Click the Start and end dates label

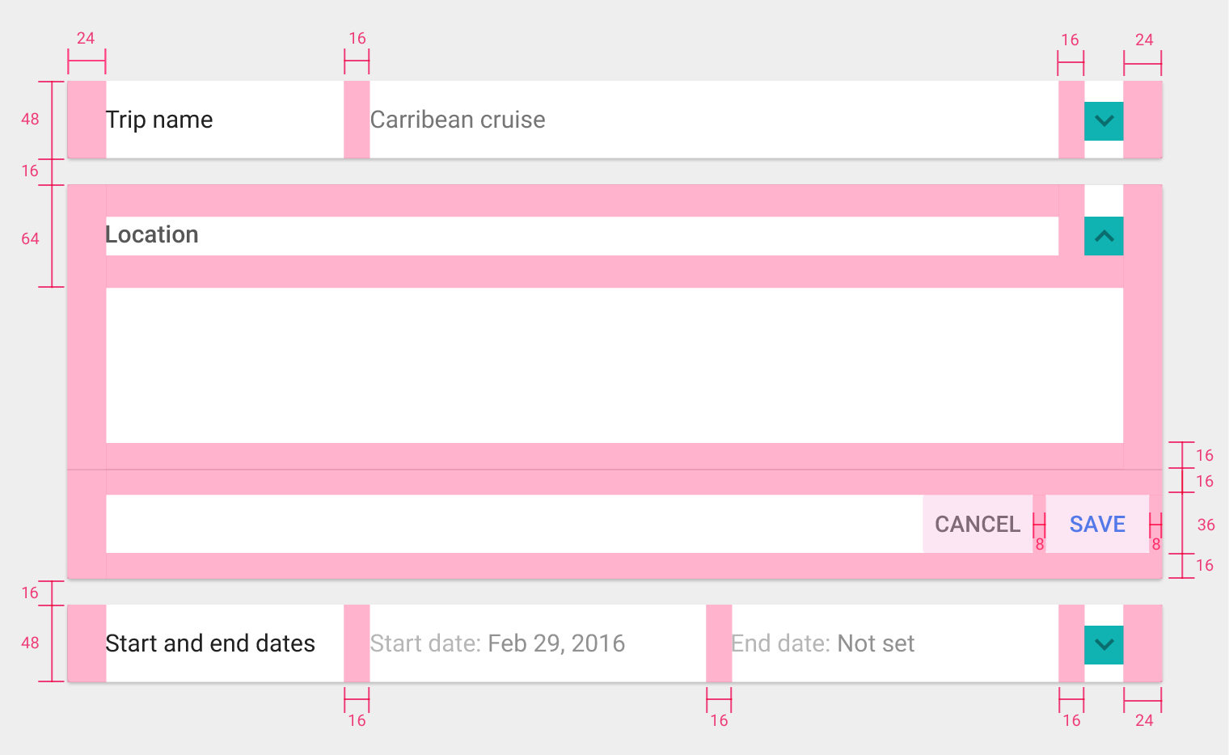210,643
